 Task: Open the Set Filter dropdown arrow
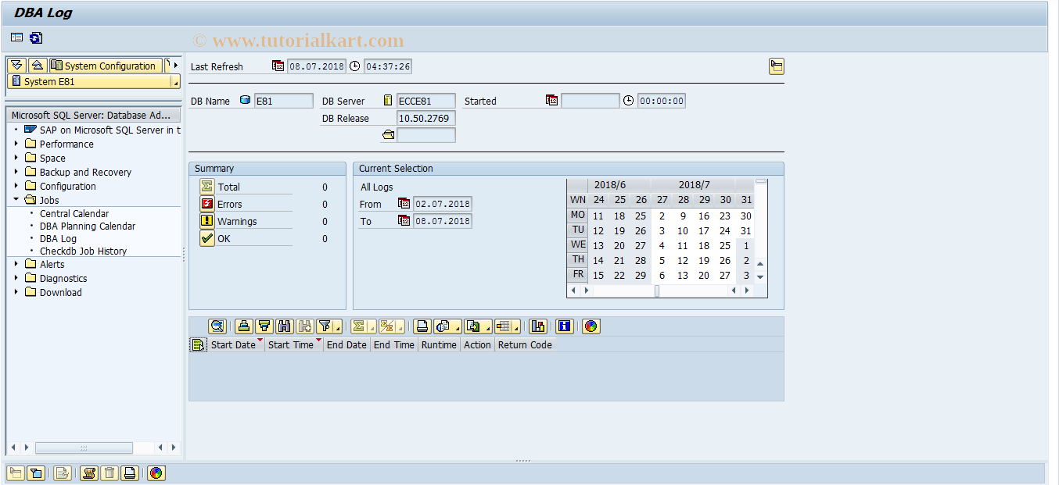pyautogui.click(x=338, y=326)
